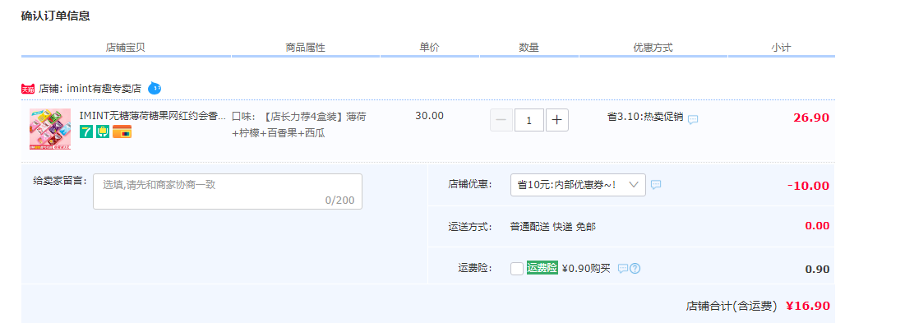Click the green 运费险 label badge
Image resolution: width=914 pixels, height=323 pixels.
coord(542,268)
